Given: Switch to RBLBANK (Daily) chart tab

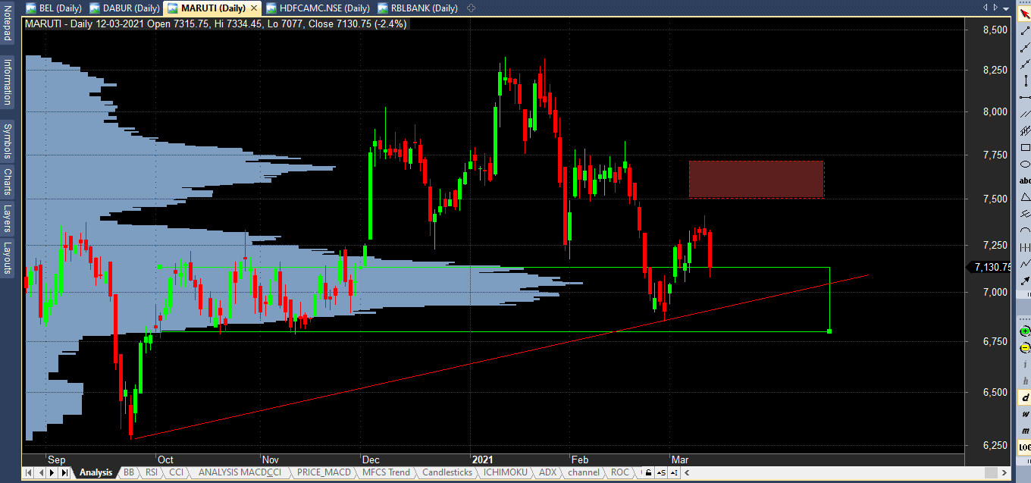Looking at the screenshot, I should [x=418, y=8].
